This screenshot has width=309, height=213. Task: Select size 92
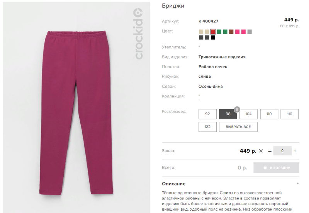click(x=207, y=114)
